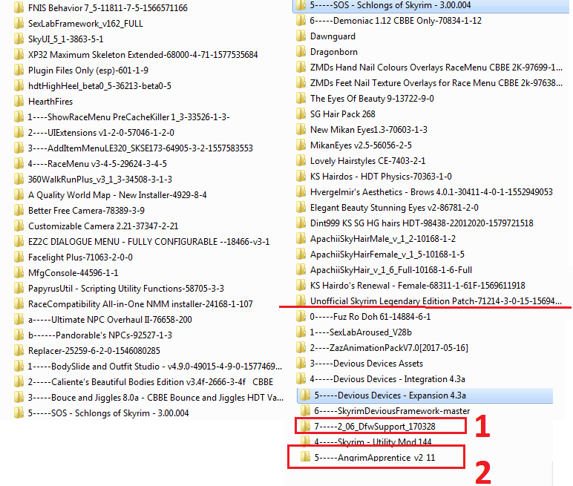Click ZMDs Hand Nail Colours Overlays entry

tap(436, 68)
